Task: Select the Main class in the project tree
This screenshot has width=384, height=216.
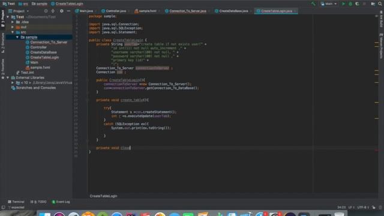Action: click(34, 62)
